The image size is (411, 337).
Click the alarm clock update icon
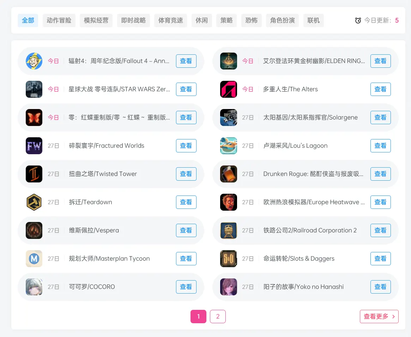(358, 20)
